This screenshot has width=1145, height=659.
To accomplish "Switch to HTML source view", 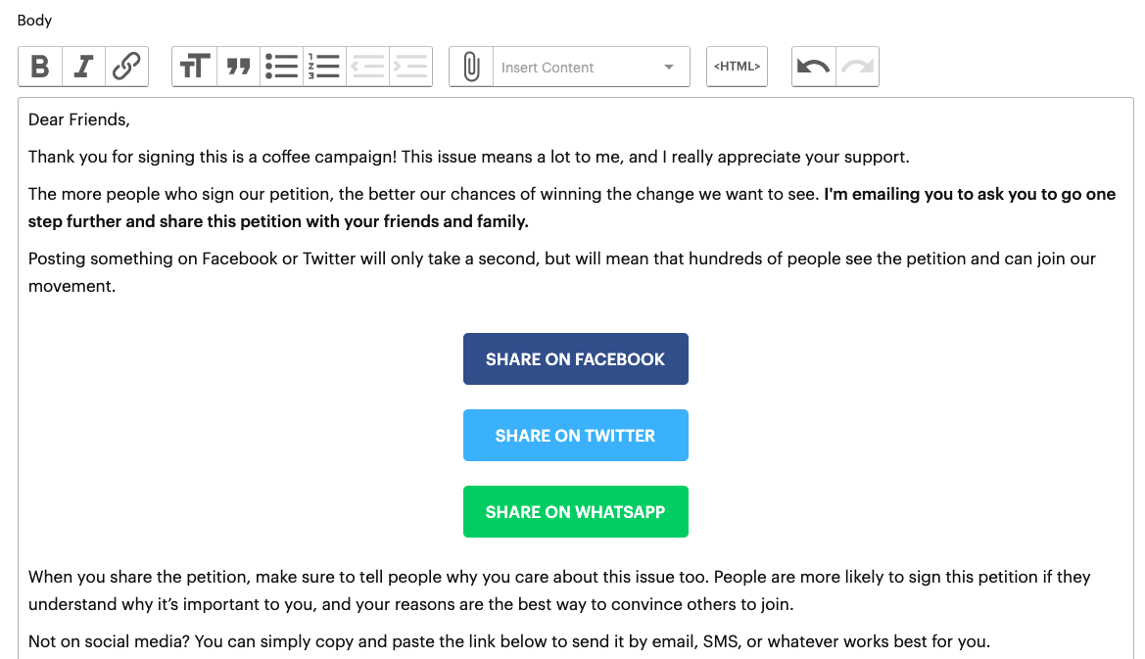I will [737, 67].
